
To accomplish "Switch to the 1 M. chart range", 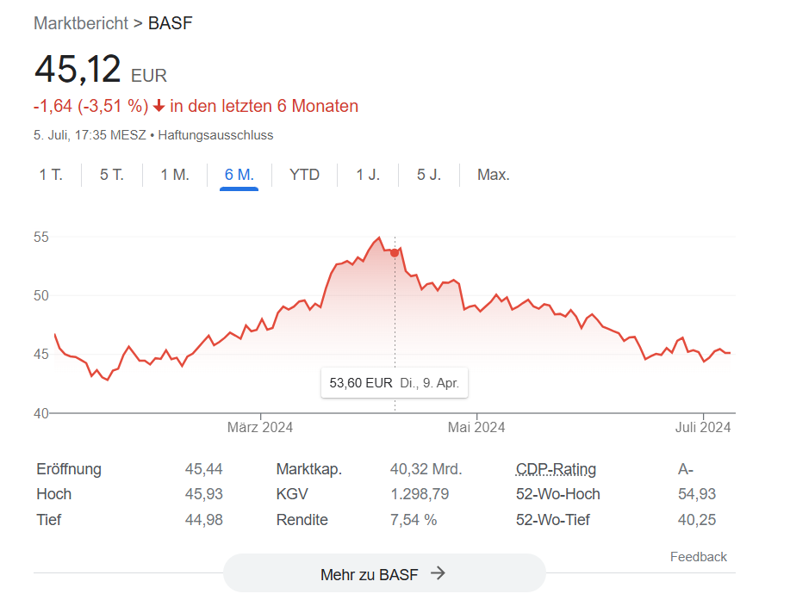I will [175, 175].
